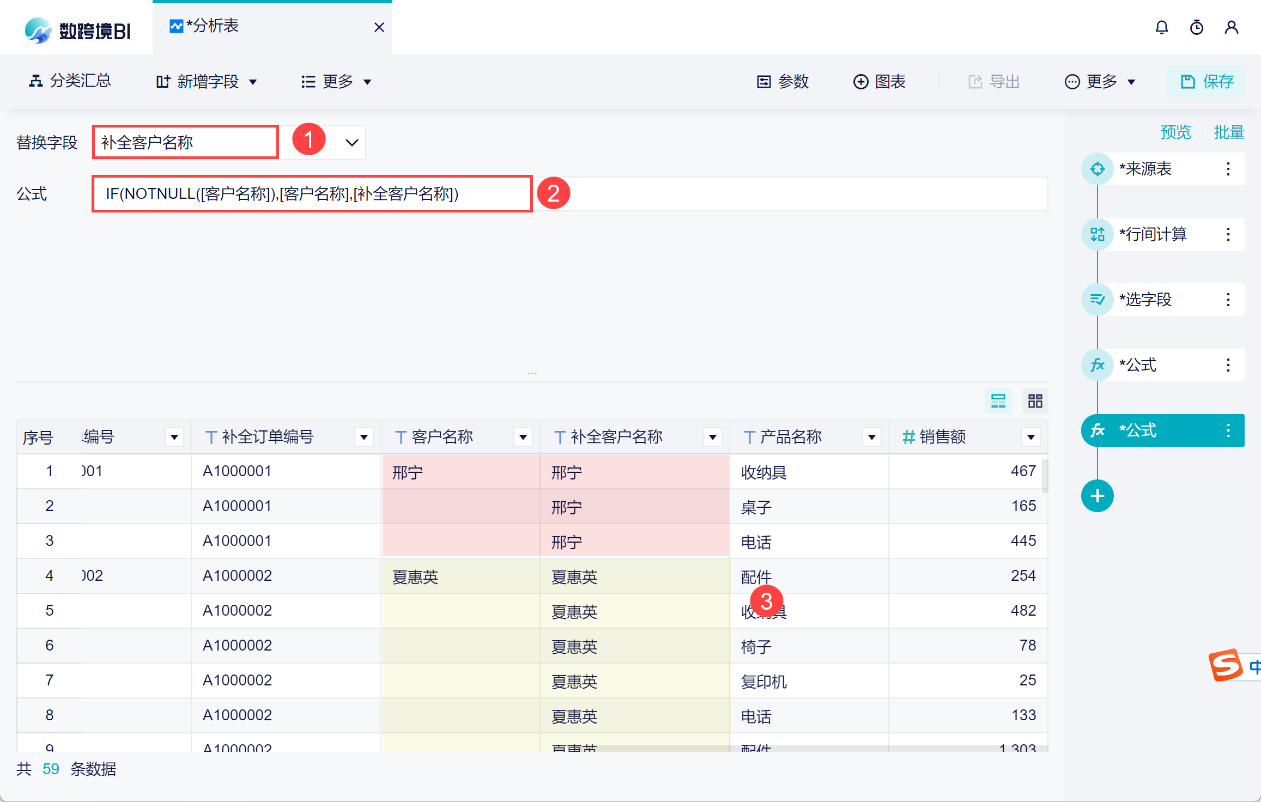Image resolution: width=1261 pixels, height=802 pixels.
Task: Select the highlighted 公式 step
Action: pyautogui.click(x=1144, y=430)
